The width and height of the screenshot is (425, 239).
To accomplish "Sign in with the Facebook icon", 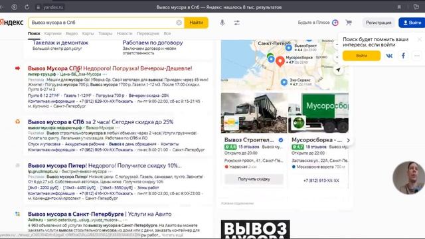I will click(403, 56).
